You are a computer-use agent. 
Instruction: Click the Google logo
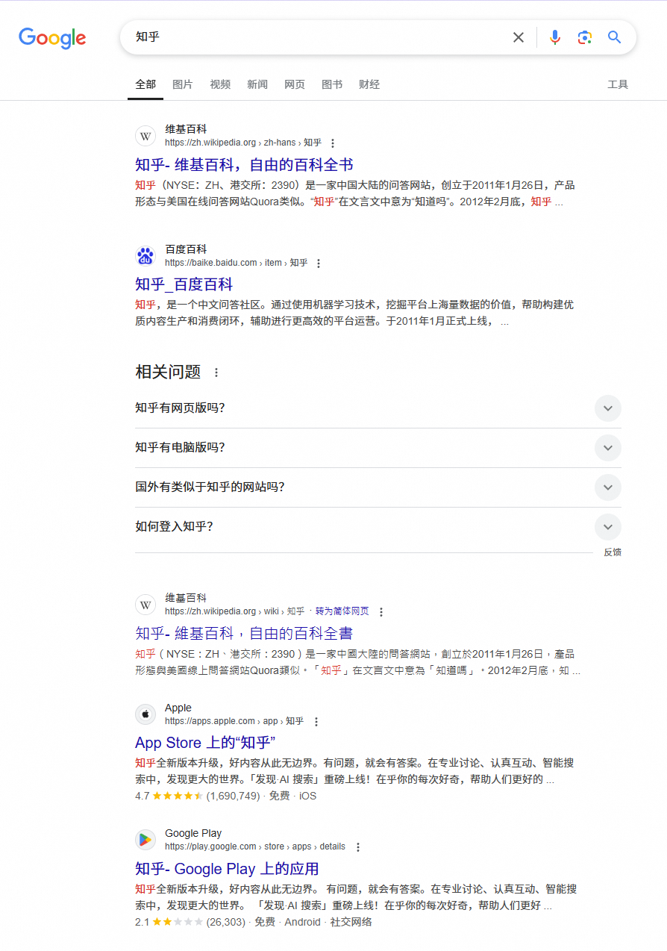point(52,38)
